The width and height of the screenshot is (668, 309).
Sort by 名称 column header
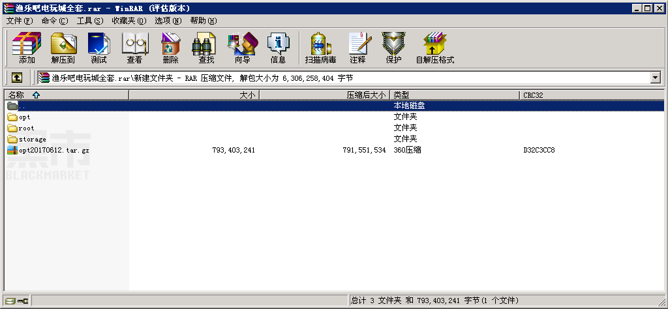[x=67, y=95]
